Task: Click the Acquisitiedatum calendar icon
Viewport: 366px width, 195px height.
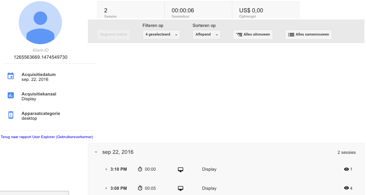Action: pyautogui.click(x=11, y=76)
